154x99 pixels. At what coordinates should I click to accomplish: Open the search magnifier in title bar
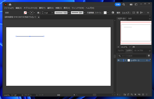pos(124,4)
